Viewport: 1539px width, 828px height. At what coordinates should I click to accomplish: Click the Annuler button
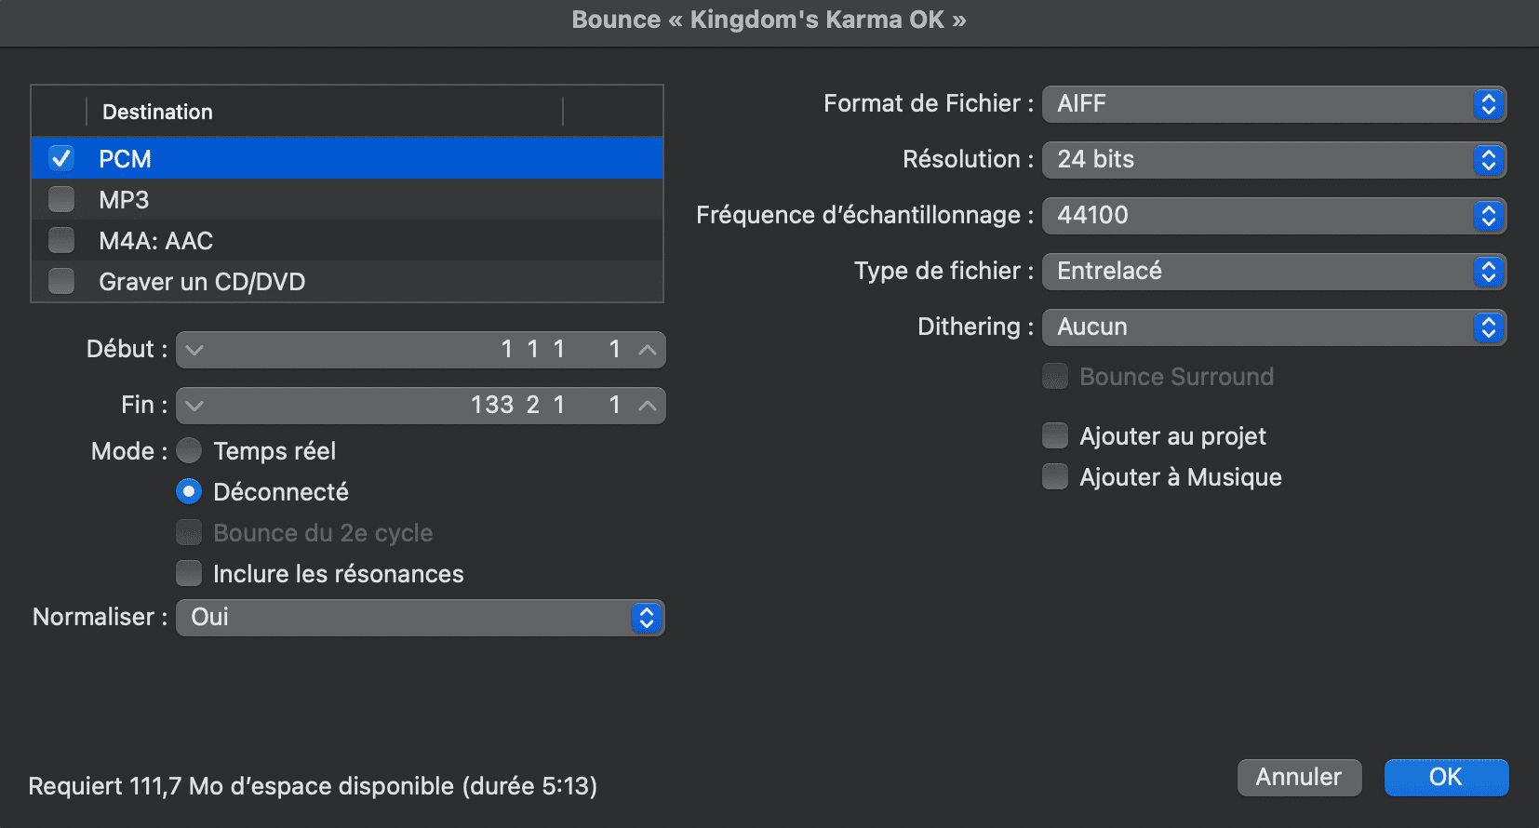click(x=1299, y=778)
